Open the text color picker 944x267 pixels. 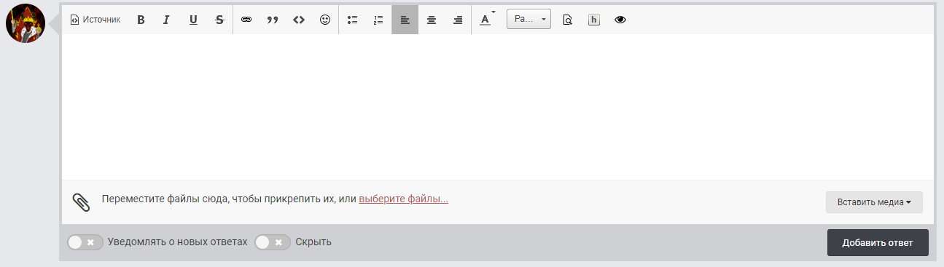(486, 20)
